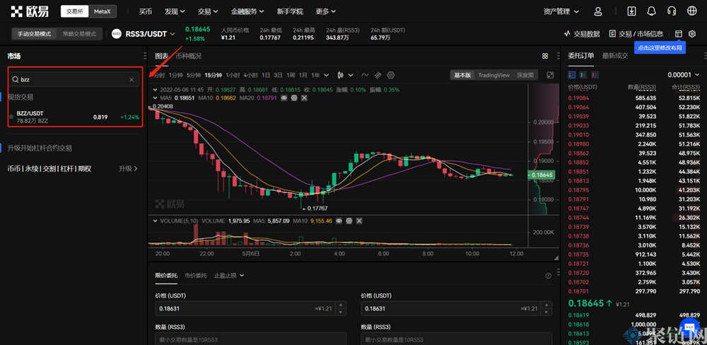The height and width of the screenshot is (345, 707).
Task: Click the download app icon
Action: 631,11
